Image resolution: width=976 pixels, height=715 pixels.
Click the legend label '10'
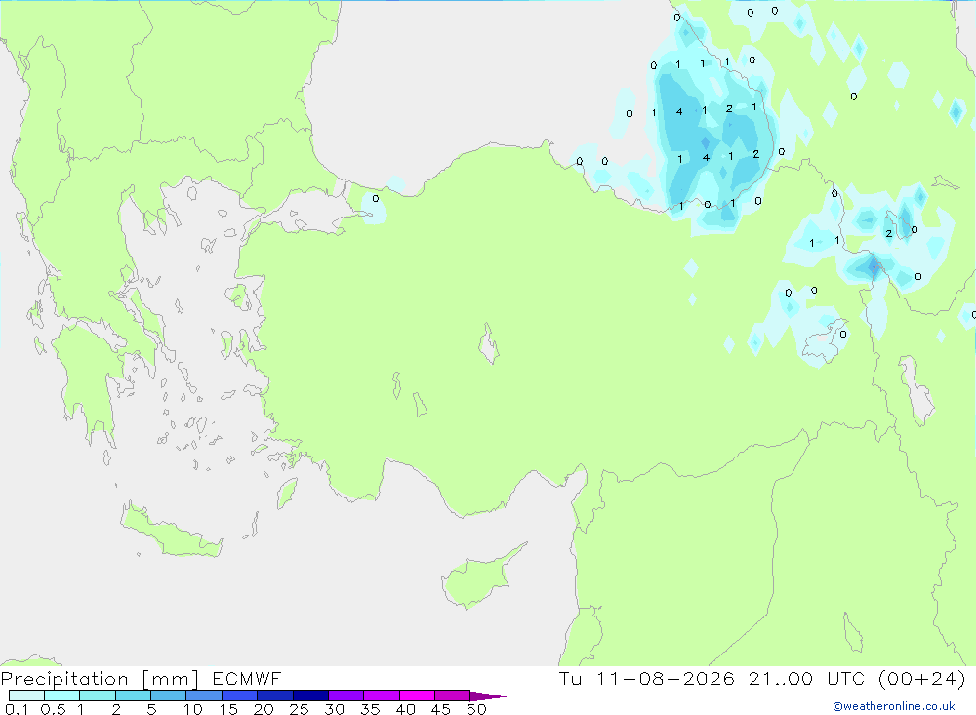click(193, 709)
